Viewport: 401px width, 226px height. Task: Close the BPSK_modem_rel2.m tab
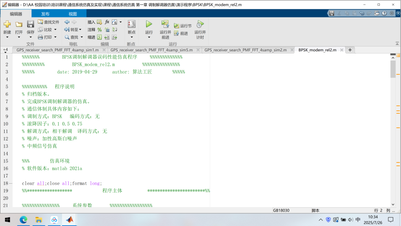[341, 50]
